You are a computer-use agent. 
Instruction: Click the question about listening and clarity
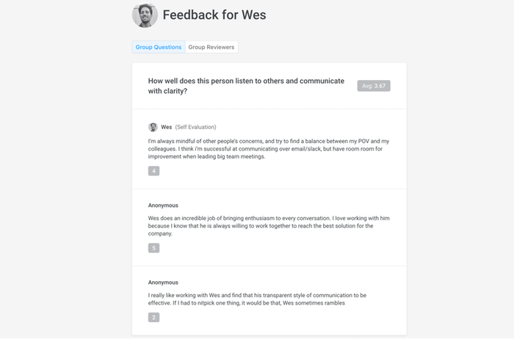pyautogui.click(x=246, y=86)
